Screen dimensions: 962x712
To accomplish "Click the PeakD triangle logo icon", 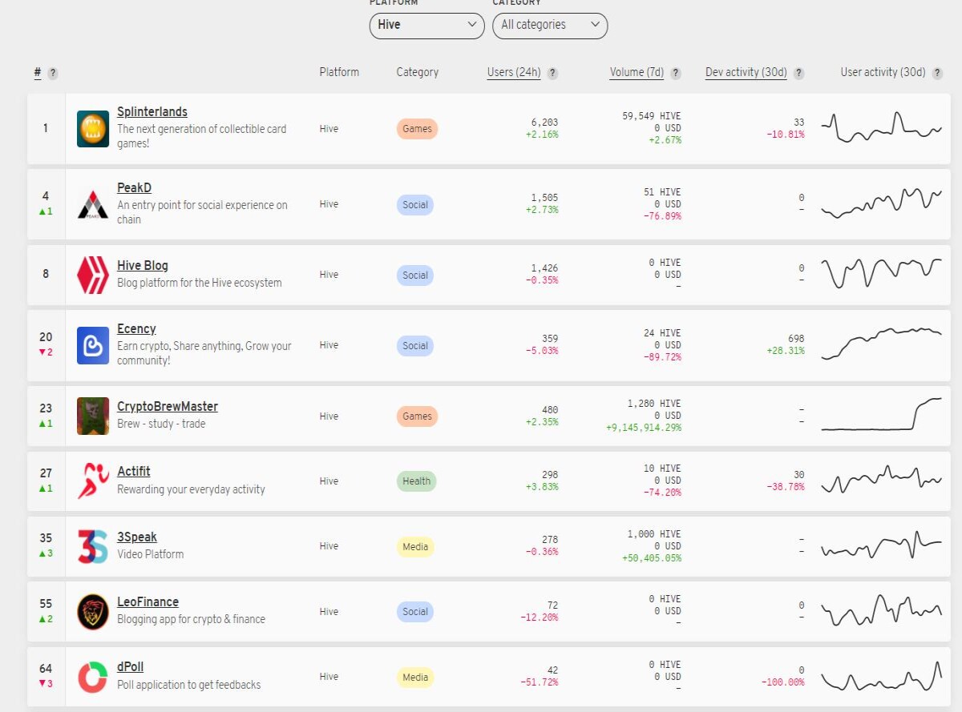I will 93,205.
